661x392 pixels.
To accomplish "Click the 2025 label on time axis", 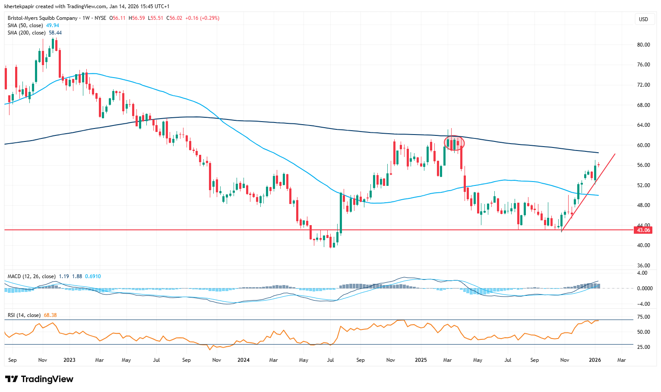I will (421, 360).
